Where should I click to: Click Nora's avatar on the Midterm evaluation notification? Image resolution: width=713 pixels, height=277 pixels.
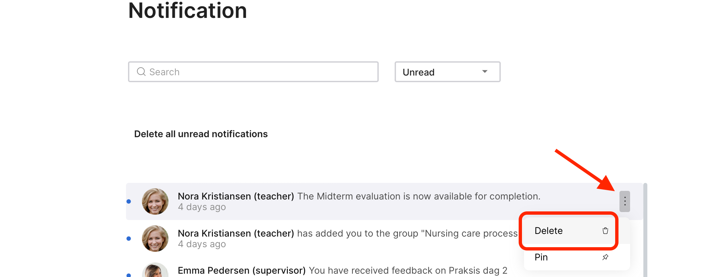[x=155, y=201]
